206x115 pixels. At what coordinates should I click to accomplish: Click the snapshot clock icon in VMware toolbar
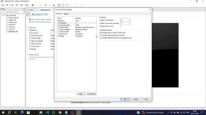click(x=46, y=5)
